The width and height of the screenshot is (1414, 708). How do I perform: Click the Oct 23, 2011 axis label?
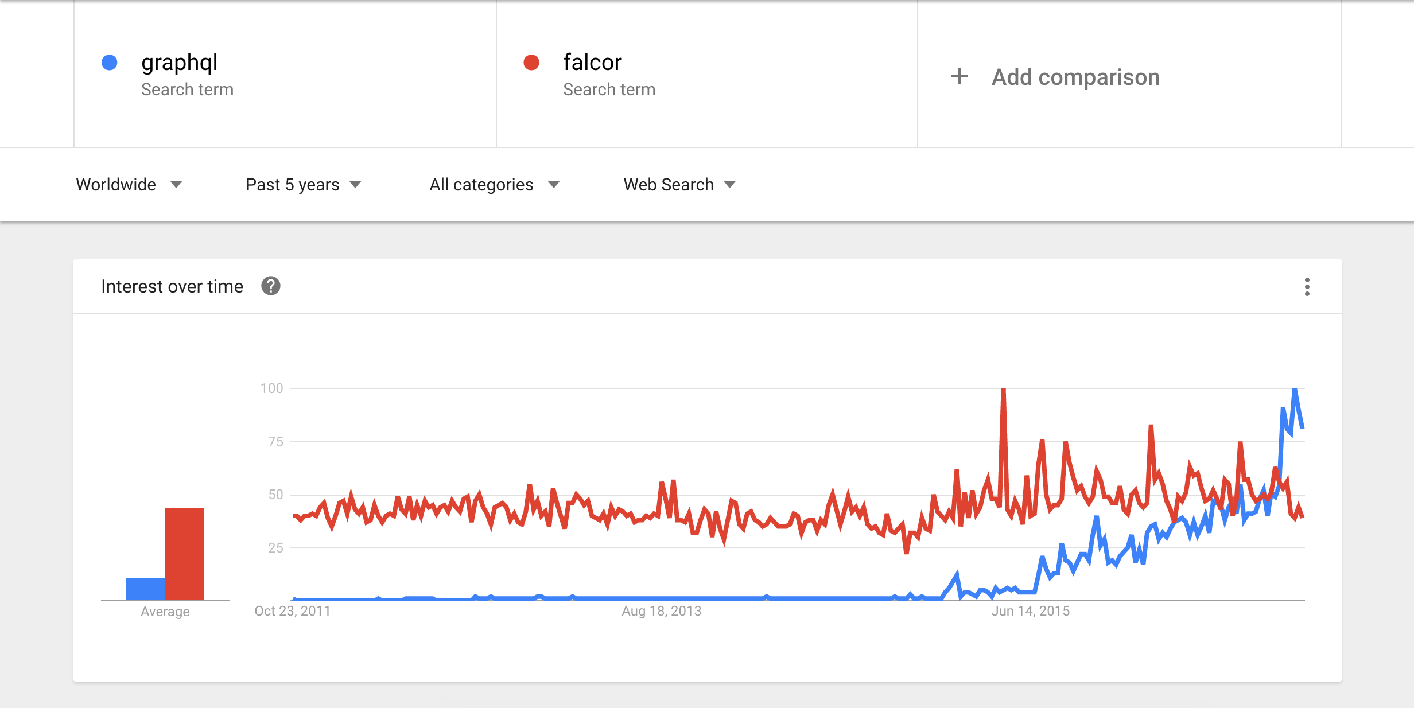point(293,611)
